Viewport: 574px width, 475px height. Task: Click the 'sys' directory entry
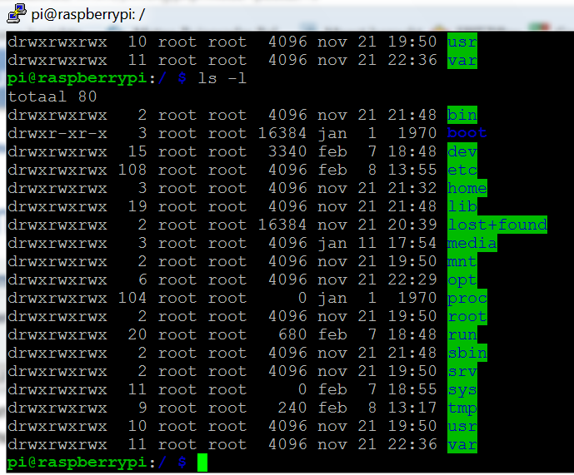(x=462, y=389)
